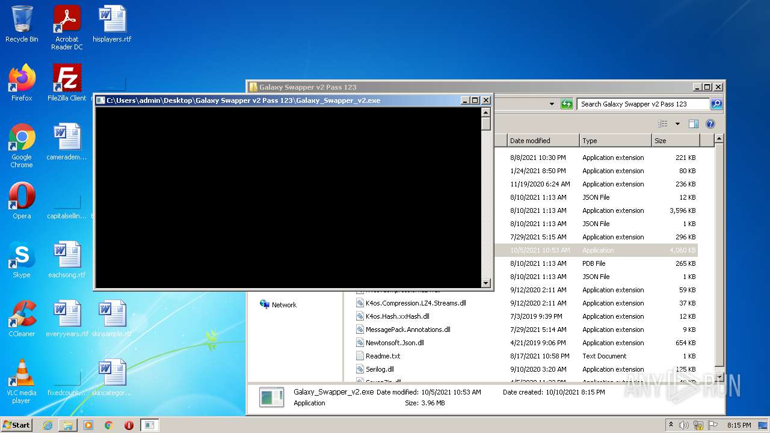Open Opera from the taskbar
770x433 pixels.
pos(129,425)
